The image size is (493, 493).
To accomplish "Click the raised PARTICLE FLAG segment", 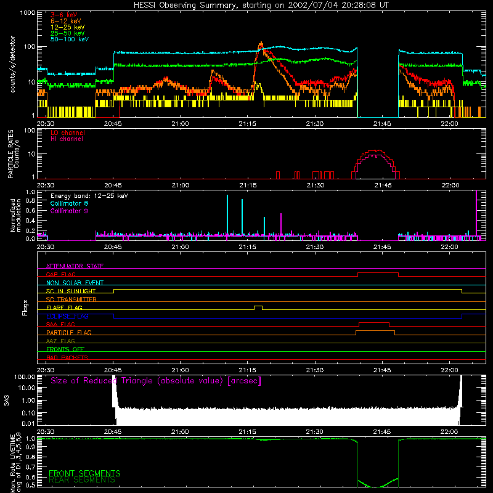I will click(x=375, y=331).
